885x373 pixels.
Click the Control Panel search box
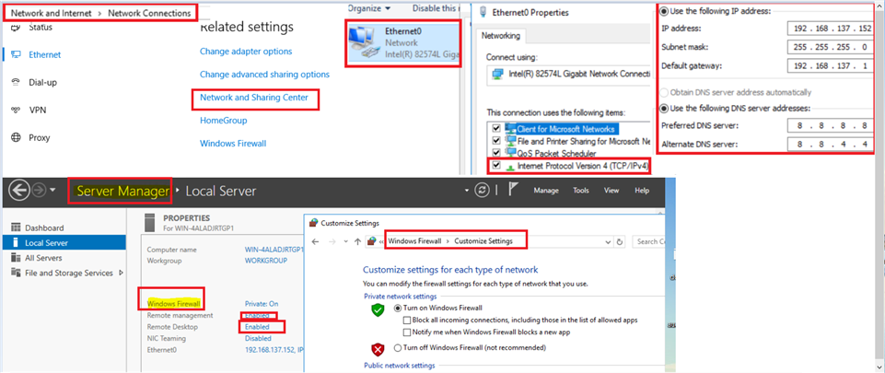[x=649, y=241]
